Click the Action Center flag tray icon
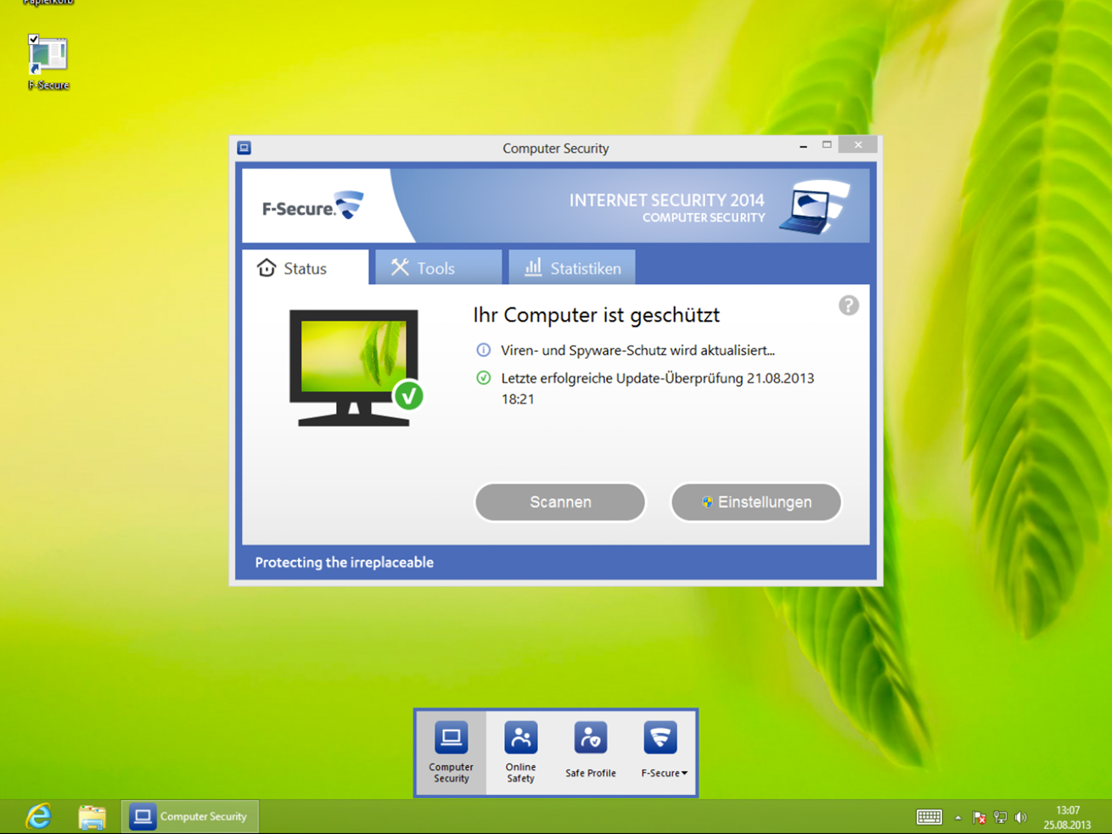The width and height of the screenshot is (1112, 834). [x=979, y=818]
